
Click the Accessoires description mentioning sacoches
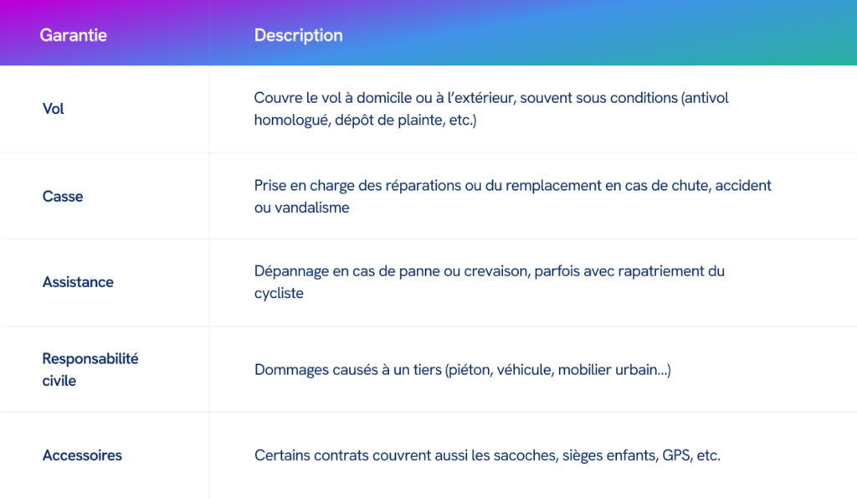click(488, 455)
